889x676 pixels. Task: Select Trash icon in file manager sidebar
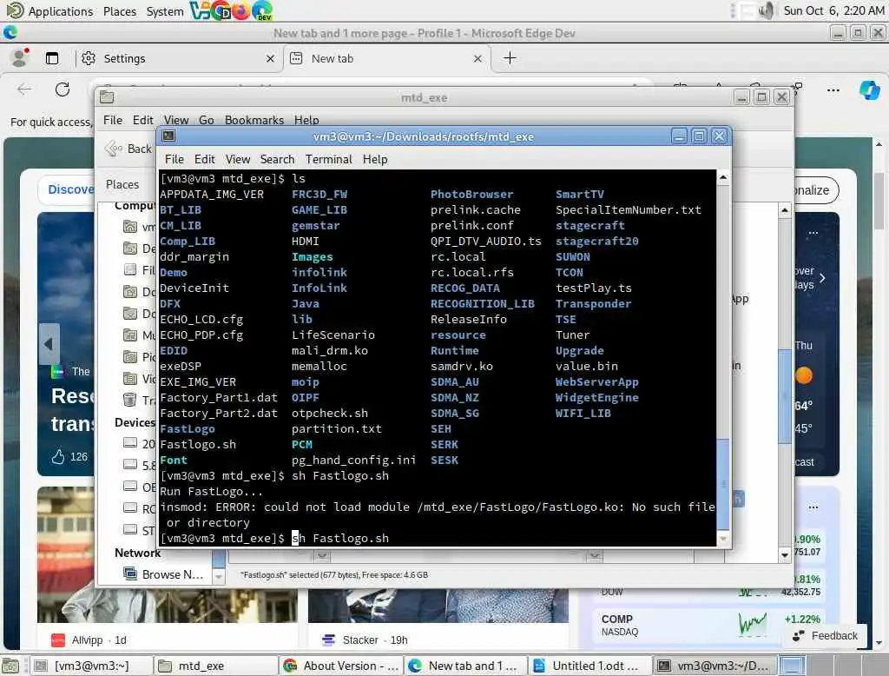click(x=130, y=400)
